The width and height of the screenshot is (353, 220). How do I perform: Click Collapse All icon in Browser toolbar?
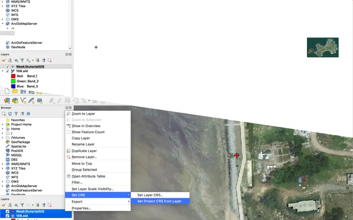click(22, 114)
